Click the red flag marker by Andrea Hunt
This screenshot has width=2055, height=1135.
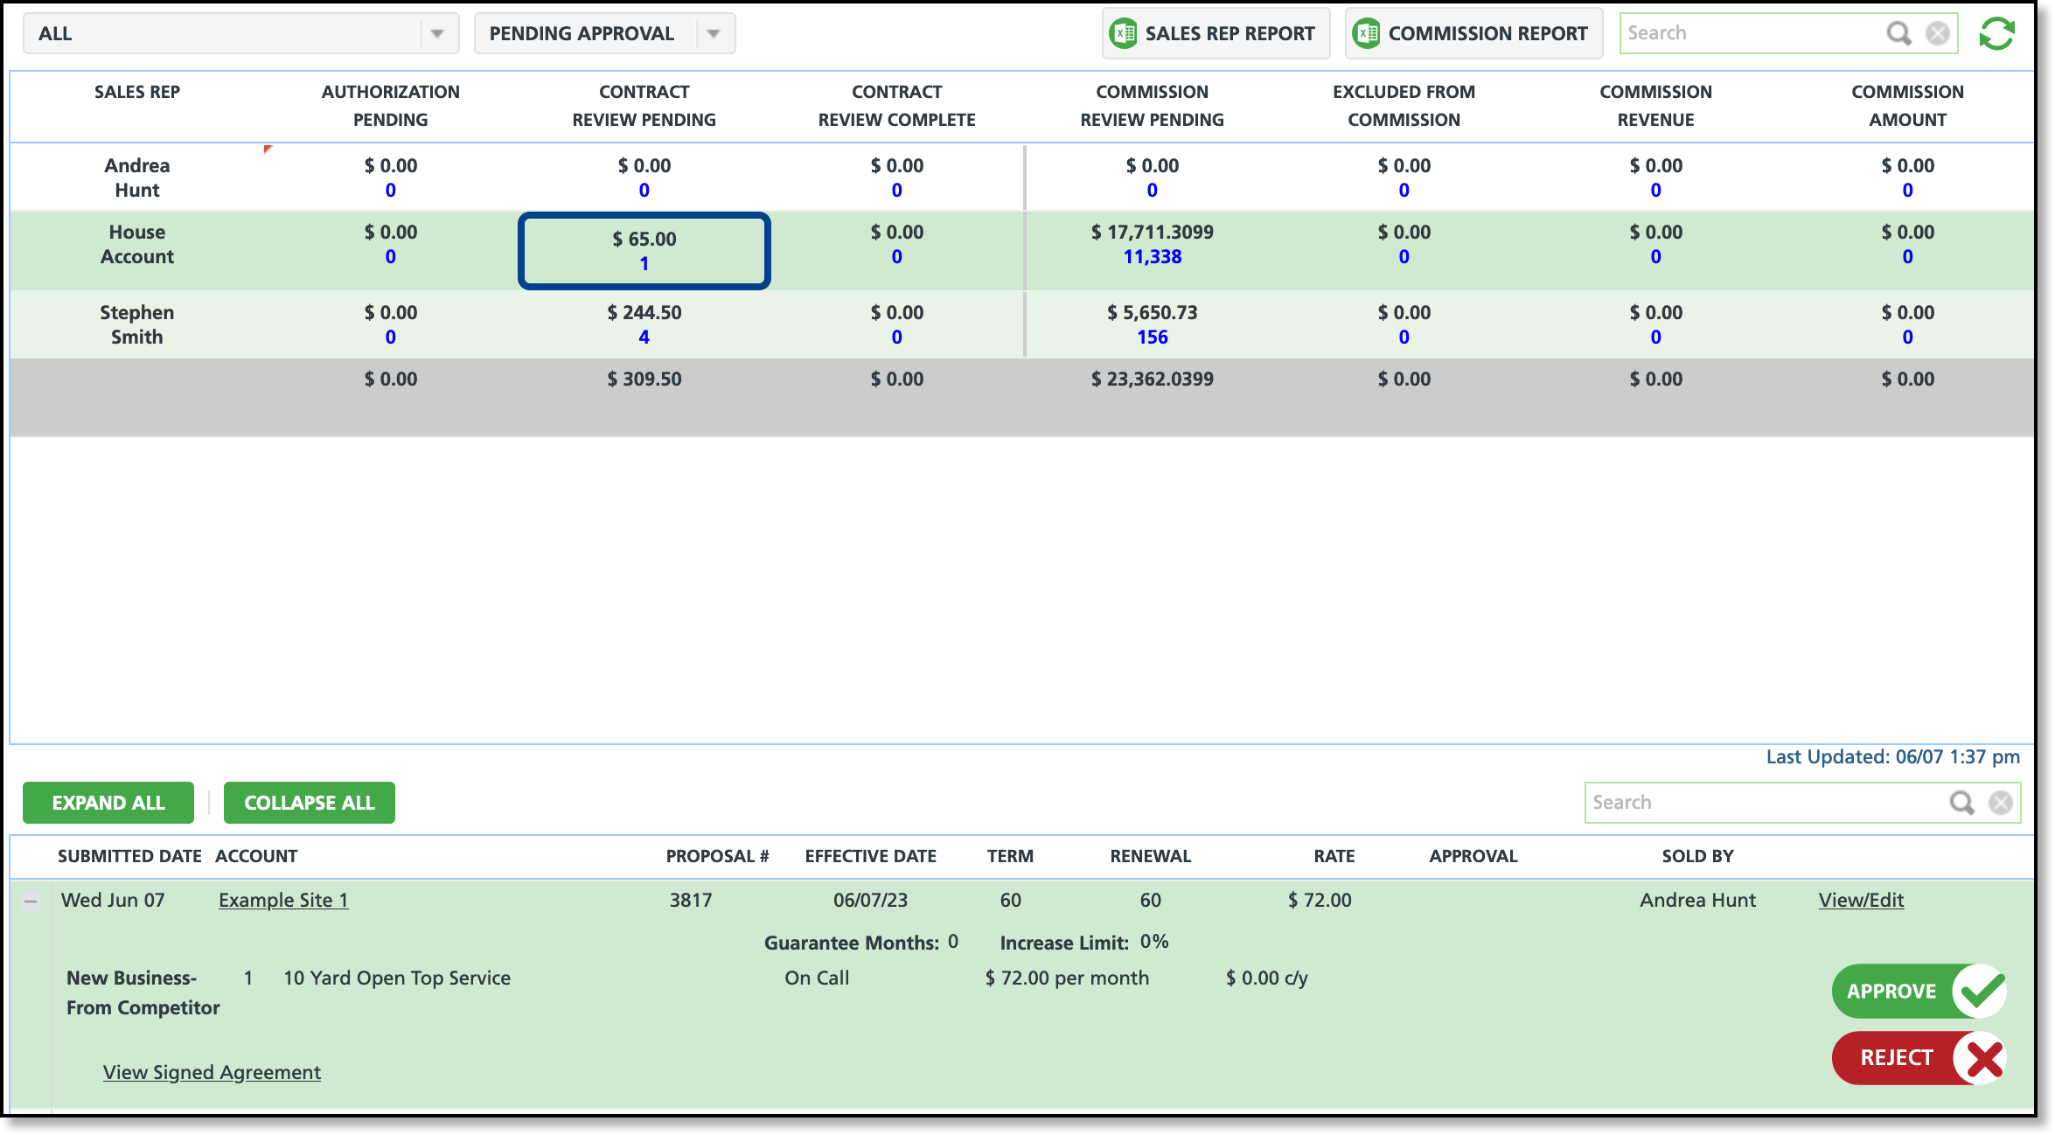tap(268, 150)
